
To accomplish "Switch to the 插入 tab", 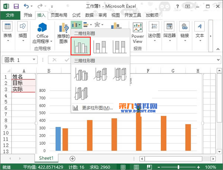I will click(41, 15).
